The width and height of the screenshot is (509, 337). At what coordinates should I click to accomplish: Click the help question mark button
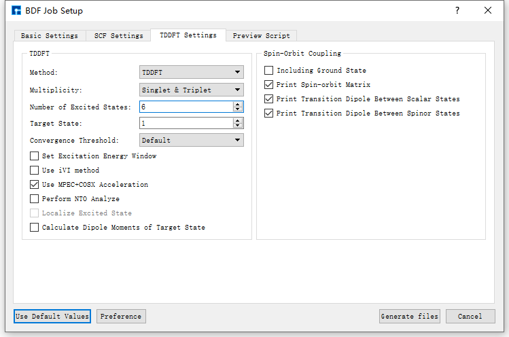click(457, 10)
